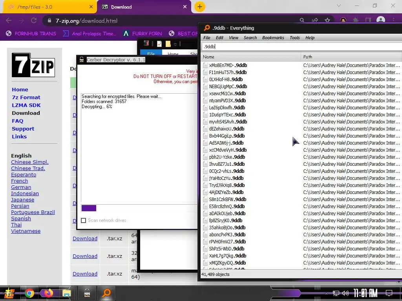Open the Search menu in Everything
The image size is (402, 301).
click(250, 38)
